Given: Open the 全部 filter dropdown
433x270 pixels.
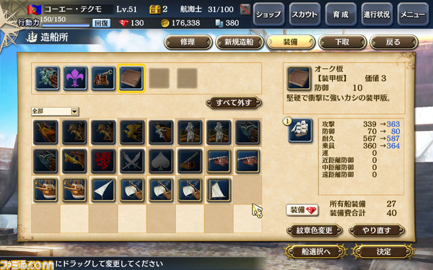Looking at the screenshot, I should tap(55, 111).
